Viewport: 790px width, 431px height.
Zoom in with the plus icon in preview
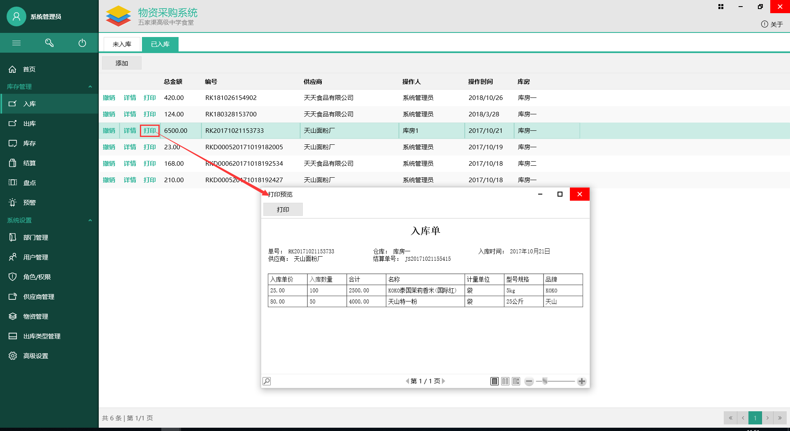(x=581, y=382)
